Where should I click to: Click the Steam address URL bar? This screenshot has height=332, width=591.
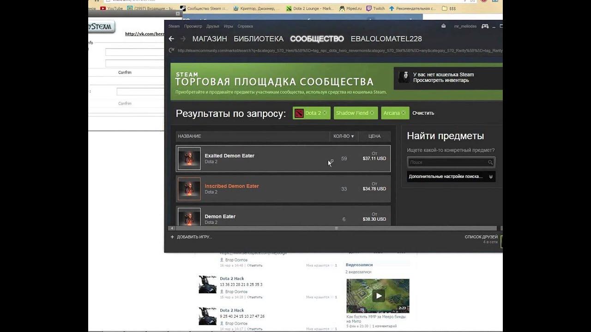(340, 51)
